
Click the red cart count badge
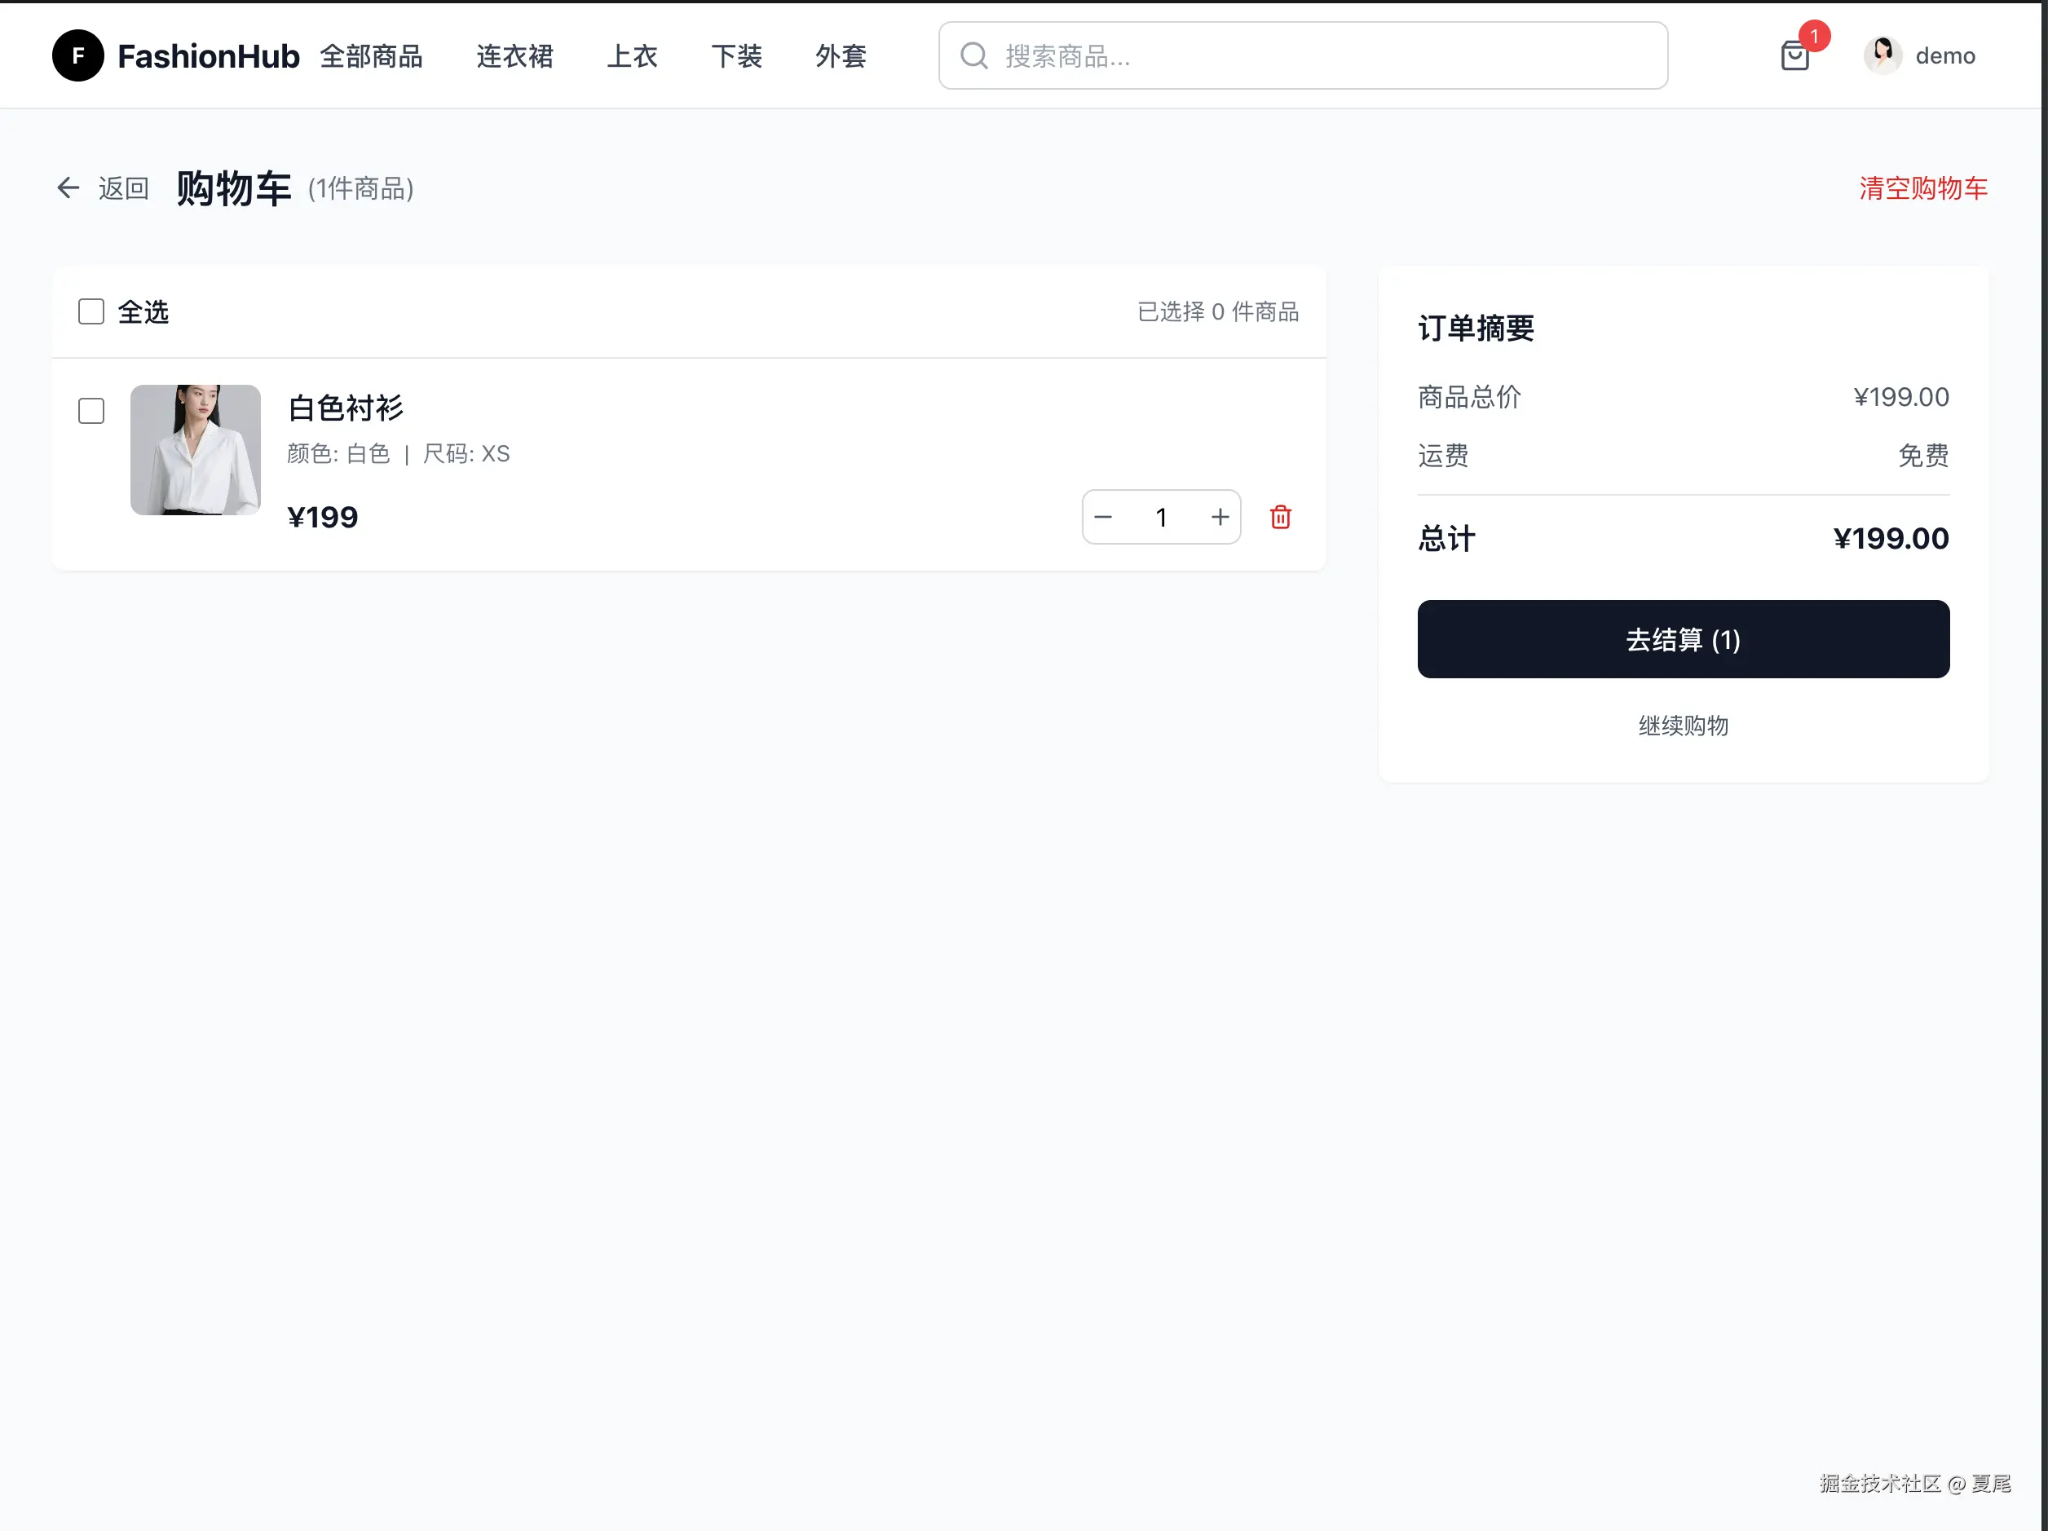(x=1814, y=36)
